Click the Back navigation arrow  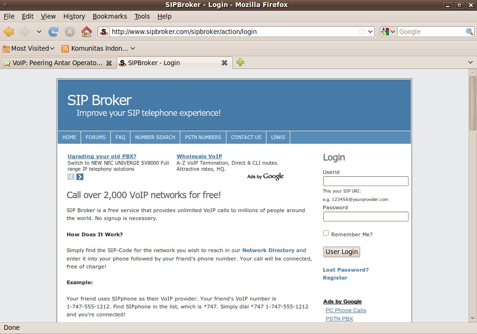click(x=9, y=32)
